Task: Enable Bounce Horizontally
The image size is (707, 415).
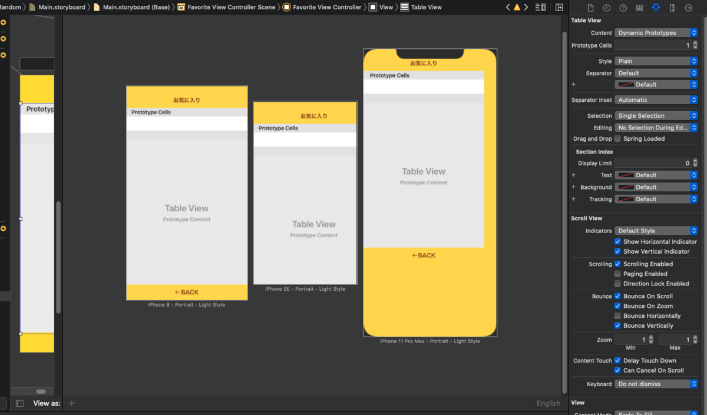Action: tap(617, 316)
